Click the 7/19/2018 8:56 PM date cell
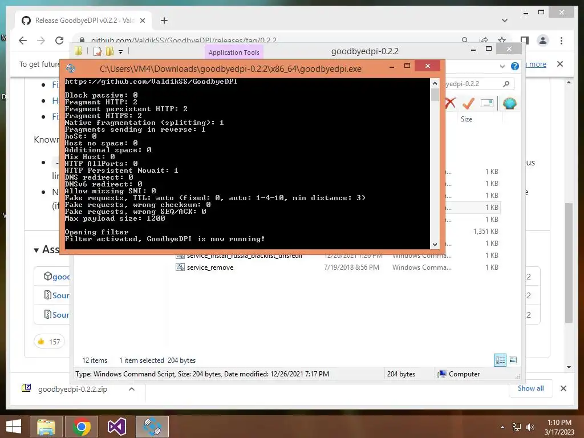Viewport: 584px width, 438px height. coord(351,267)
